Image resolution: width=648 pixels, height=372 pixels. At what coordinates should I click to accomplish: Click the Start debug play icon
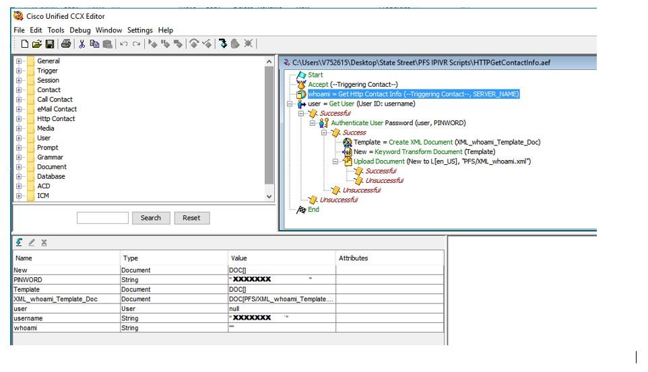(x=152, y=44)
